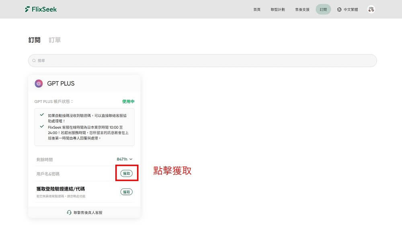Click the notice about 自動接碼 verification code

(87, 118)
